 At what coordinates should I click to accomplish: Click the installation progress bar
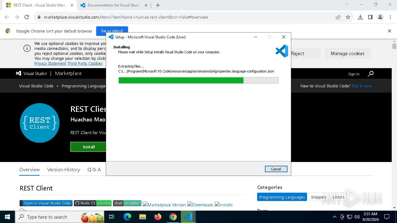click(x=198, y=81)
